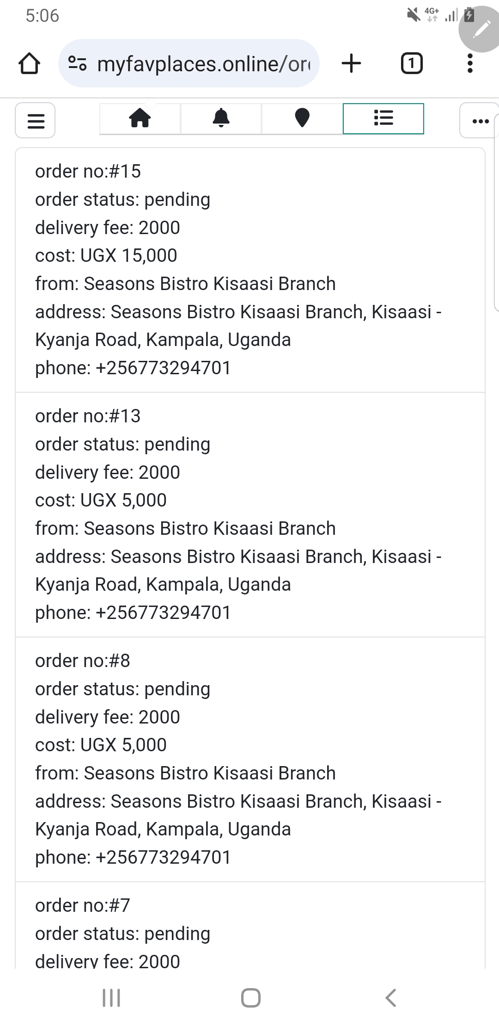This screenshot has width=499, height=1027.
Task: Open order #8 entry
Action: coord(250,759)
